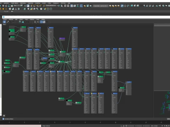Click the Lay Out Children icon
170x127 pixels.
coord(38,22)
